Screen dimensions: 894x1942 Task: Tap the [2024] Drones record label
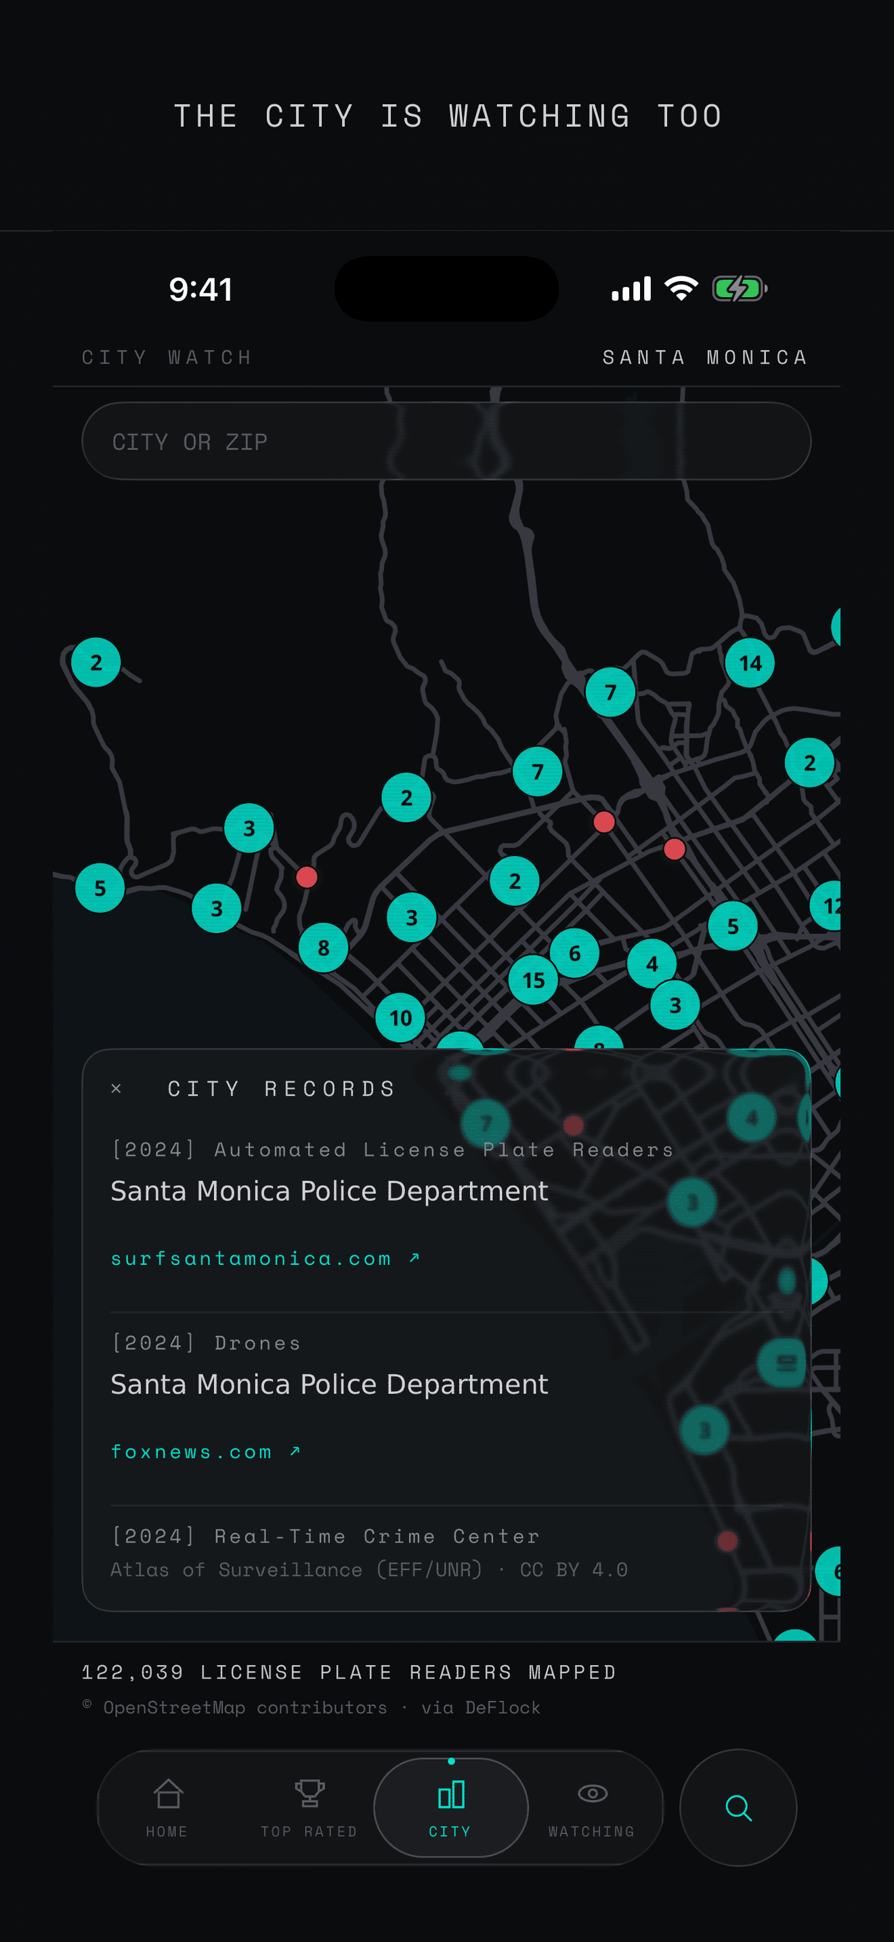pos(206,1343)
